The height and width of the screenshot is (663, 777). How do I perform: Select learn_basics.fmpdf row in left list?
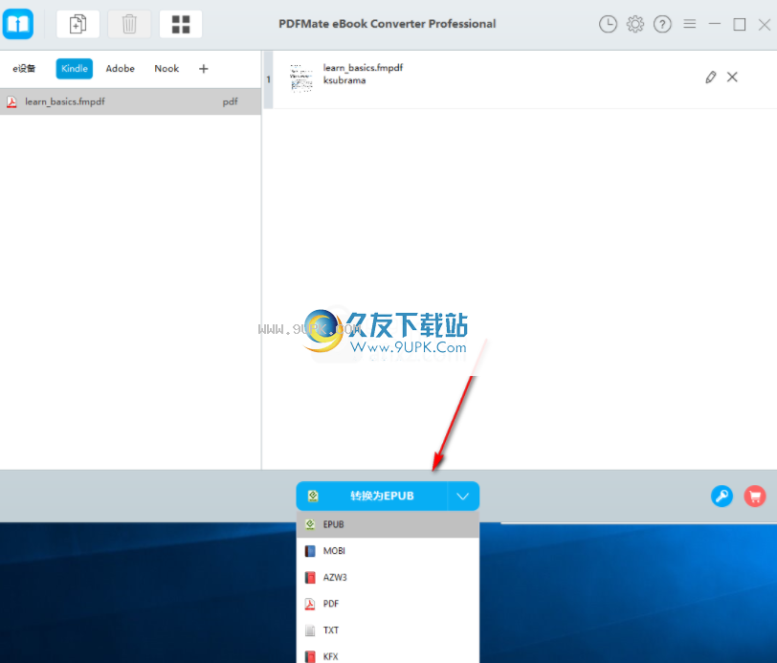(x=130, y=101)
